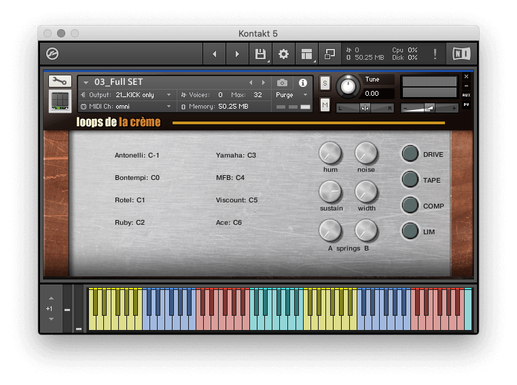
Task: Click the Viscount: C5 label
Action: coord(236,200)
